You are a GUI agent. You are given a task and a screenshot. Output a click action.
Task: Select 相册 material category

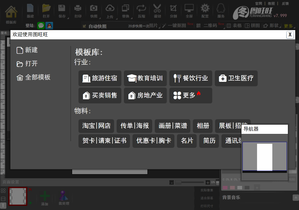tap(203, 126)
